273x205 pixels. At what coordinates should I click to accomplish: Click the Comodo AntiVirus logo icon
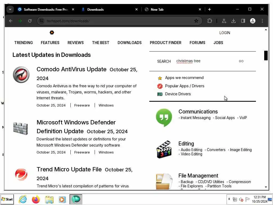tap(21, 75)
